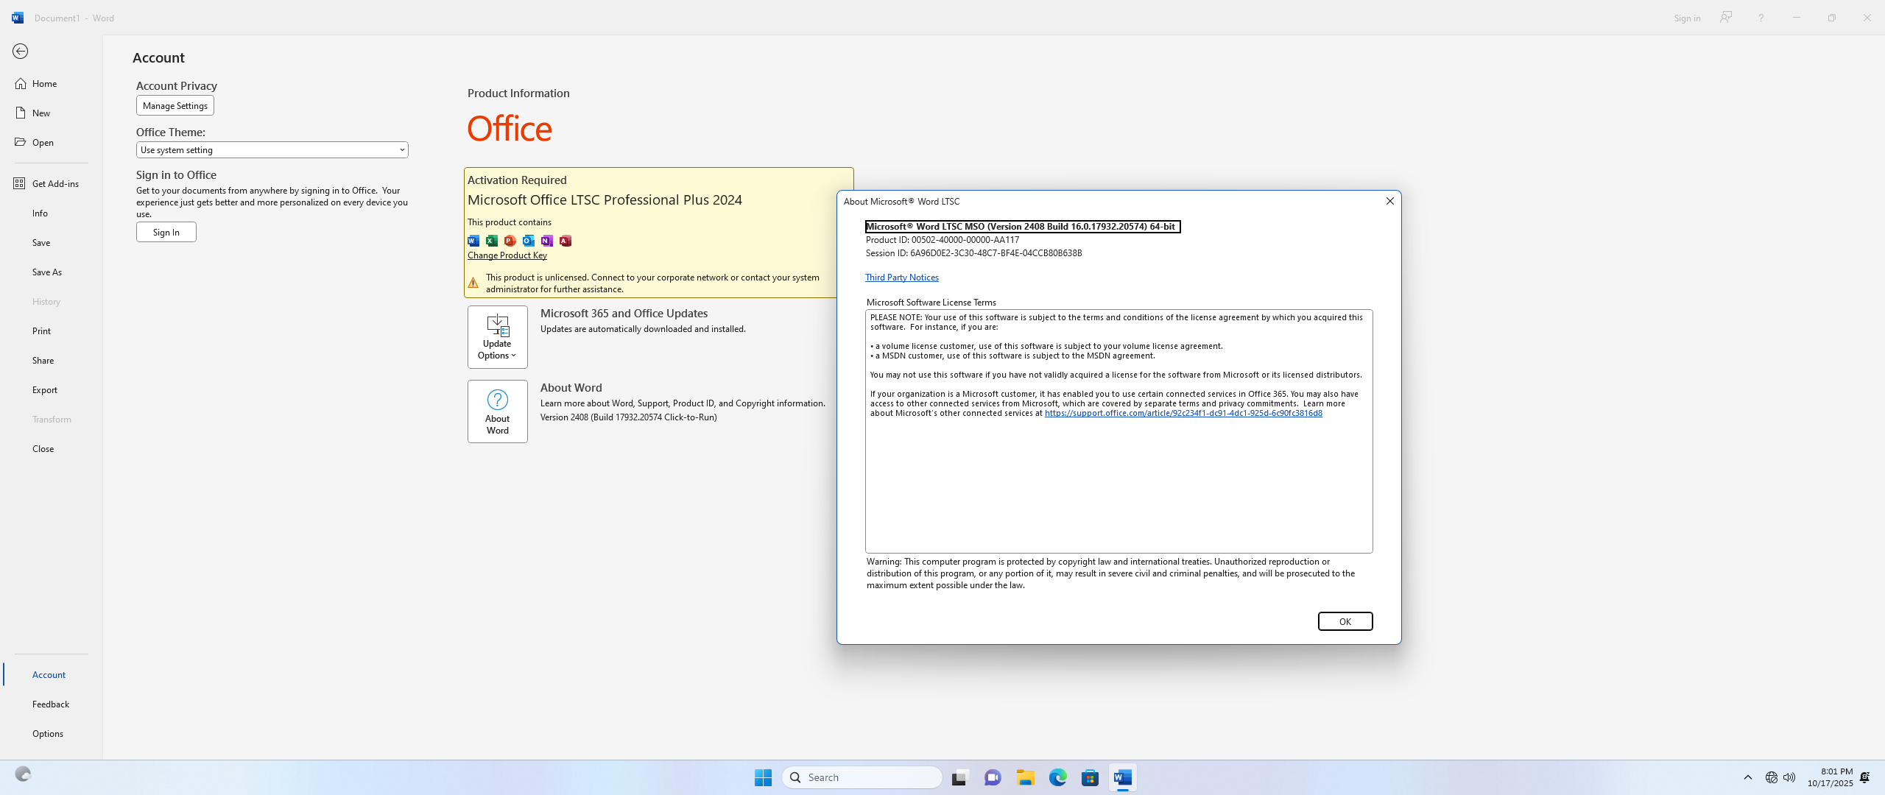Click the taskbar Search box
The image size is (1885, 795).
(862, 777)
